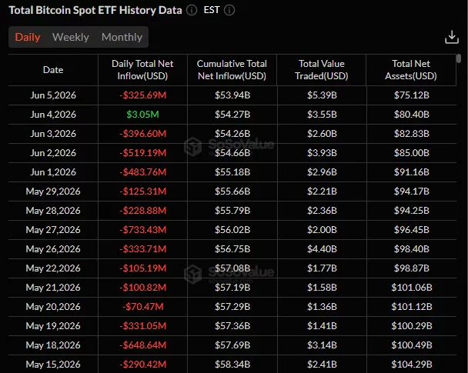
Task: Click total value traded $1.36B
Action: tap(322, 307)
